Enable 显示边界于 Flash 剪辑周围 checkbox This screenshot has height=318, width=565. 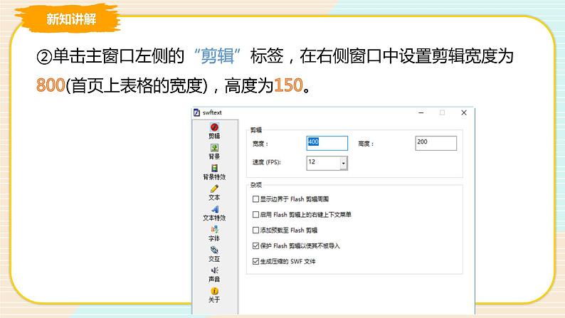[x=256, y=198]
